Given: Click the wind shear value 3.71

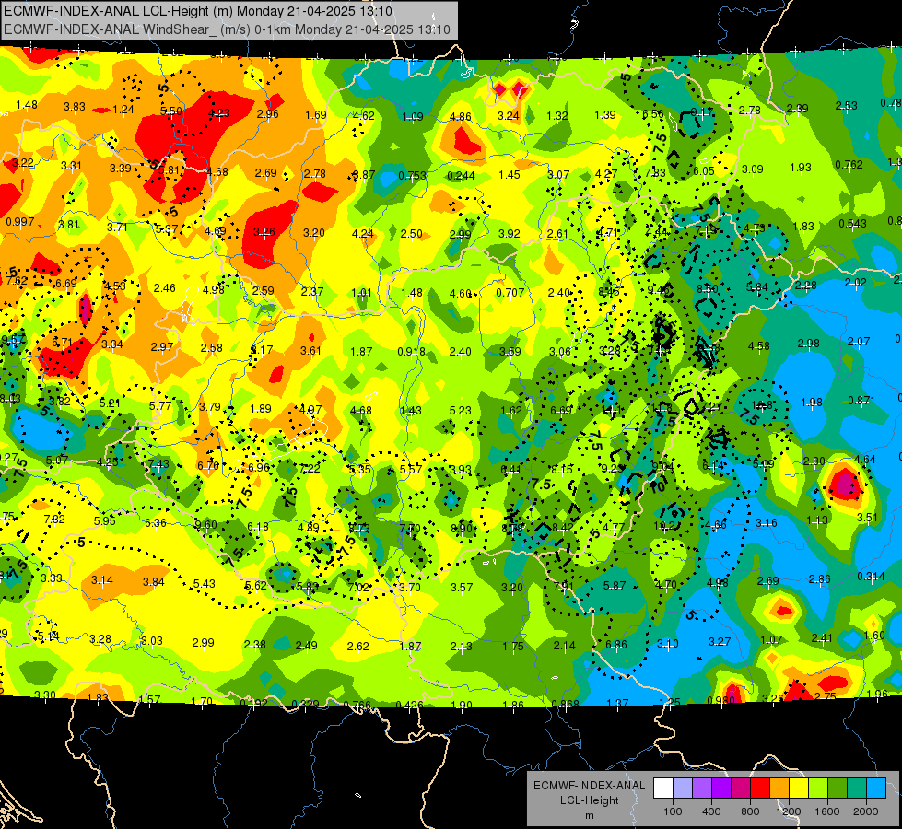Looking at the screenshot, I should click(x=117, y=228).
